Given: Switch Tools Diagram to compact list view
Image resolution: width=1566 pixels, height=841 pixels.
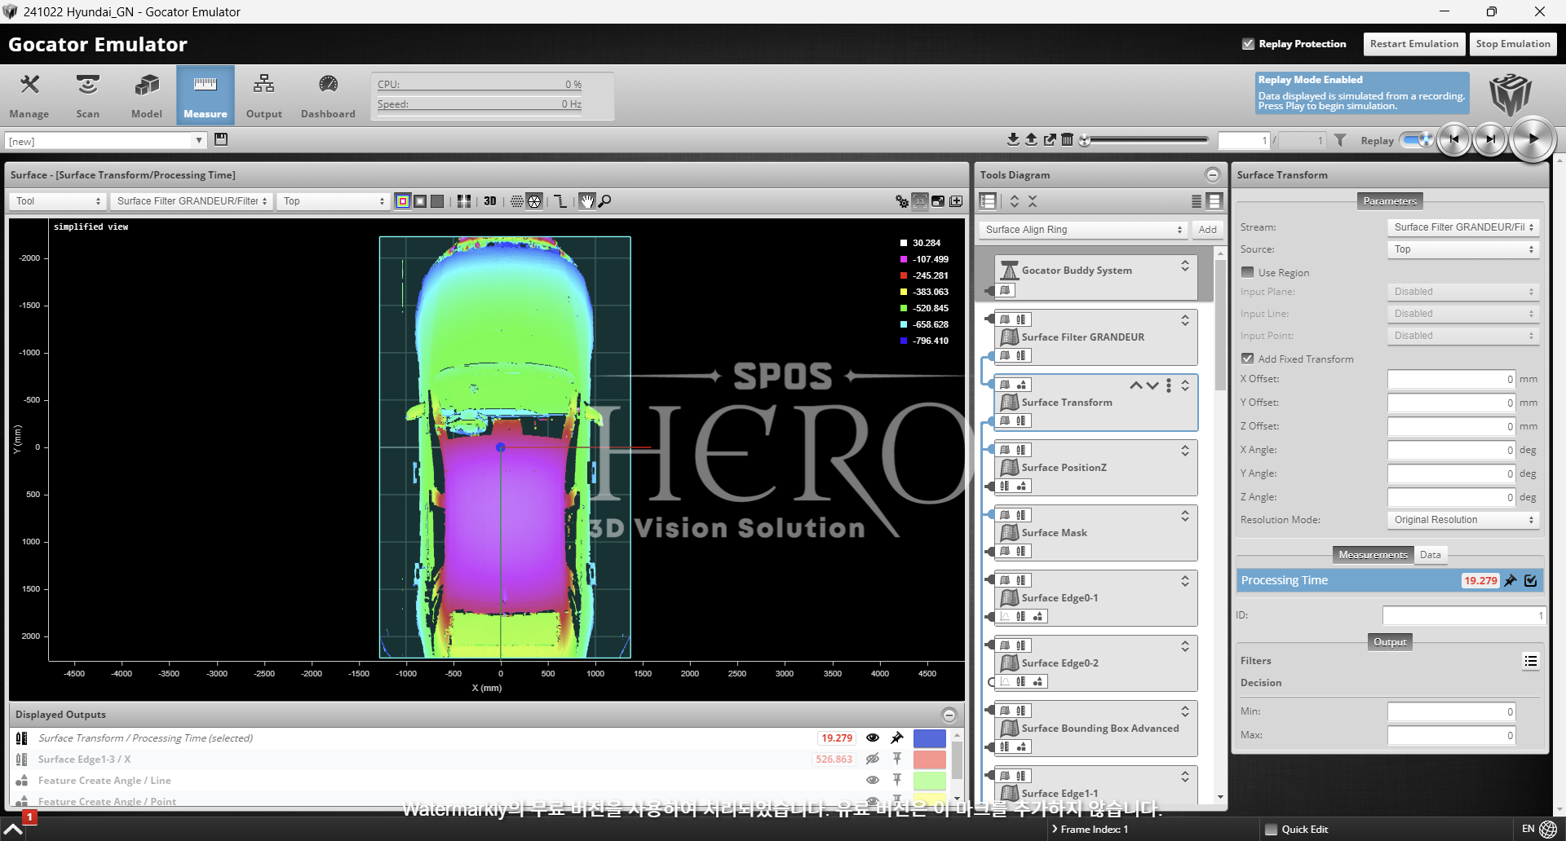Looking at the screenshot, I should tap(1197, 201).
